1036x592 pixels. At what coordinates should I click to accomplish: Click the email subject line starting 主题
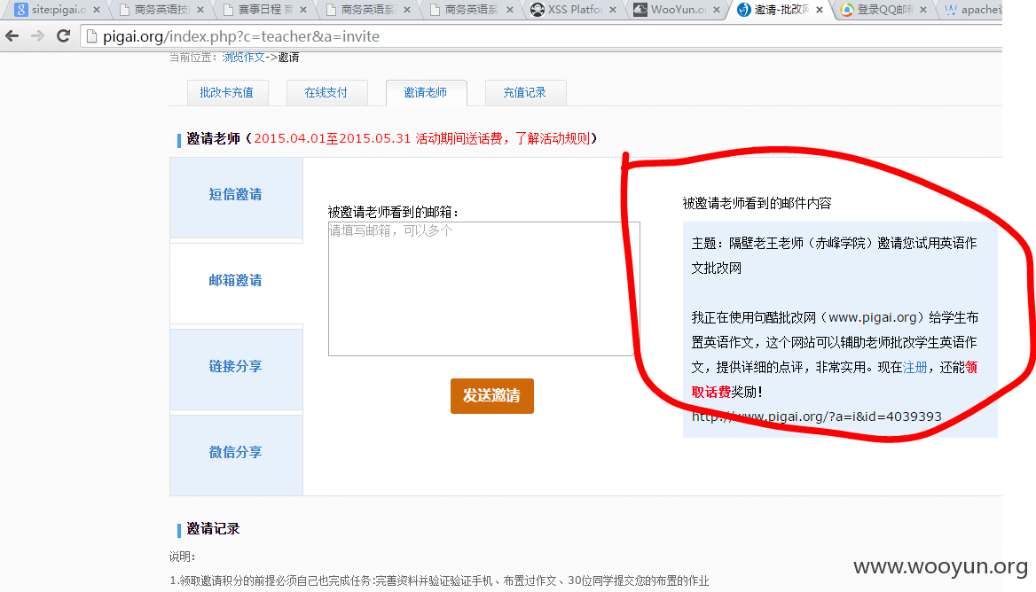point(835,255)
